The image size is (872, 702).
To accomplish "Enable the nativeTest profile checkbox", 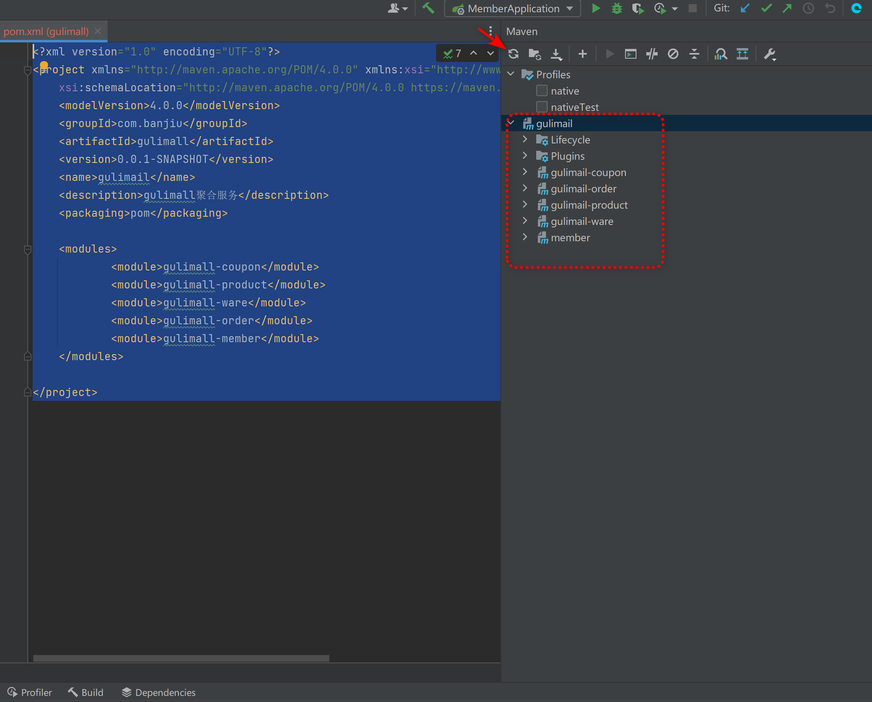I will (x=542, y=107).
